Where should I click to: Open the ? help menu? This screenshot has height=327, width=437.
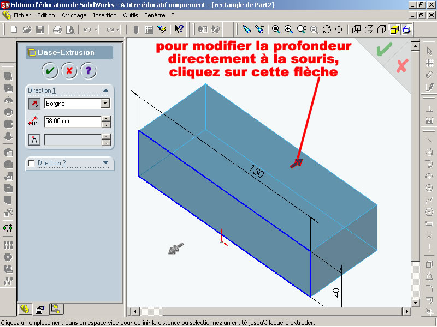click(x=173, y=15)
